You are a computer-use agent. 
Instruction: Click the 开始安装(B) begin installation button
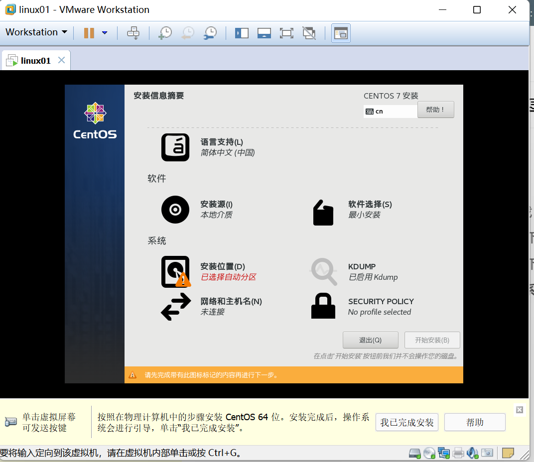(x=432, y=340)
